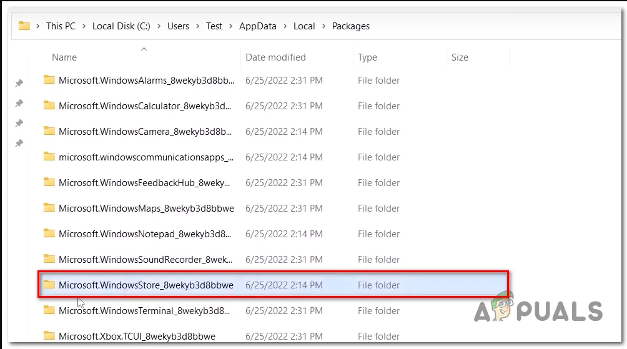Select Microsoft.Xbox.TCUI folder icon
627x349 pixels.
tap(49, 335)
